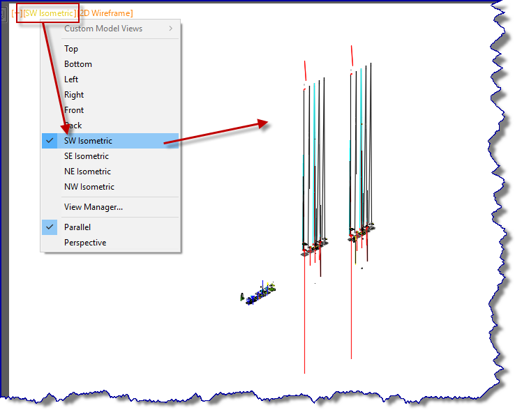Choose NW Isometric view
This screenshot has width=515, height=410.
point(110,187)
